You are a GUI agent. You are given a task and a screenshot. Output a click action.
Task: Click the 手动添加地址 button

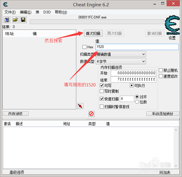pyautogui.click(x=163, y=114)
